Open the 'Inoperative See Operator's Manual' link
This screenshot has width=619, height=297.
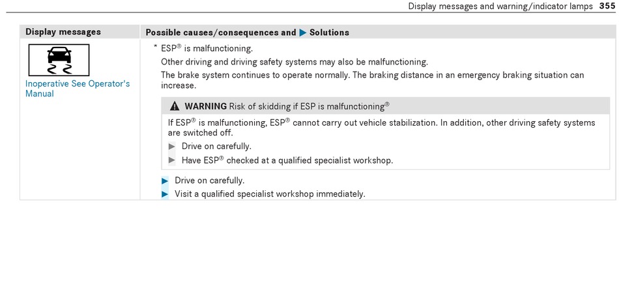(78, 89)
